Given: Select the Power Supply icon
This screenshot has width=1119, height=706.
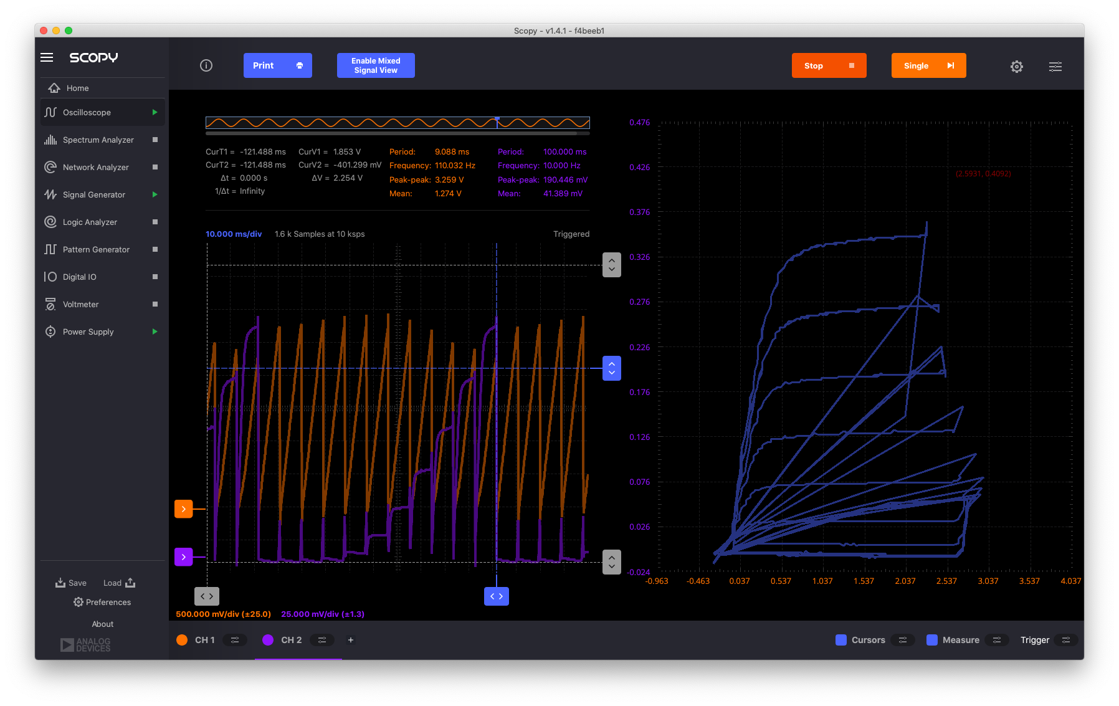Looking at the screenshot, I should pos(50,332).
